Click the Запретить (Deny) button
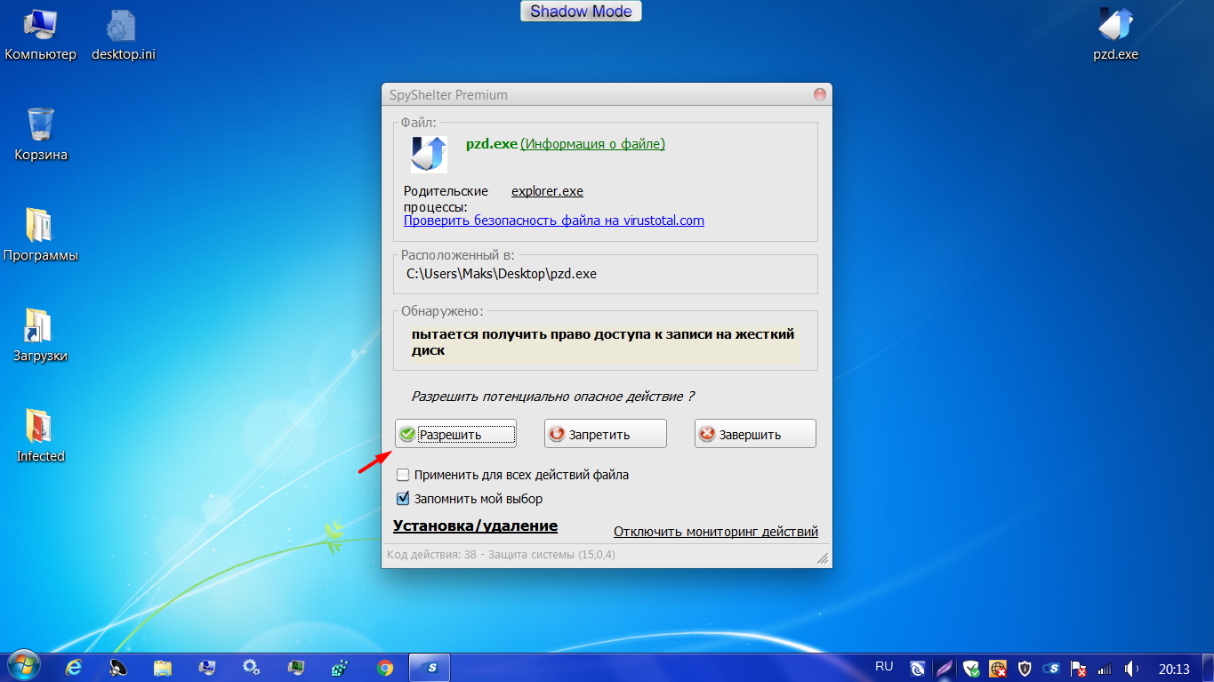 pyautogui.click(x=606, y=434)
